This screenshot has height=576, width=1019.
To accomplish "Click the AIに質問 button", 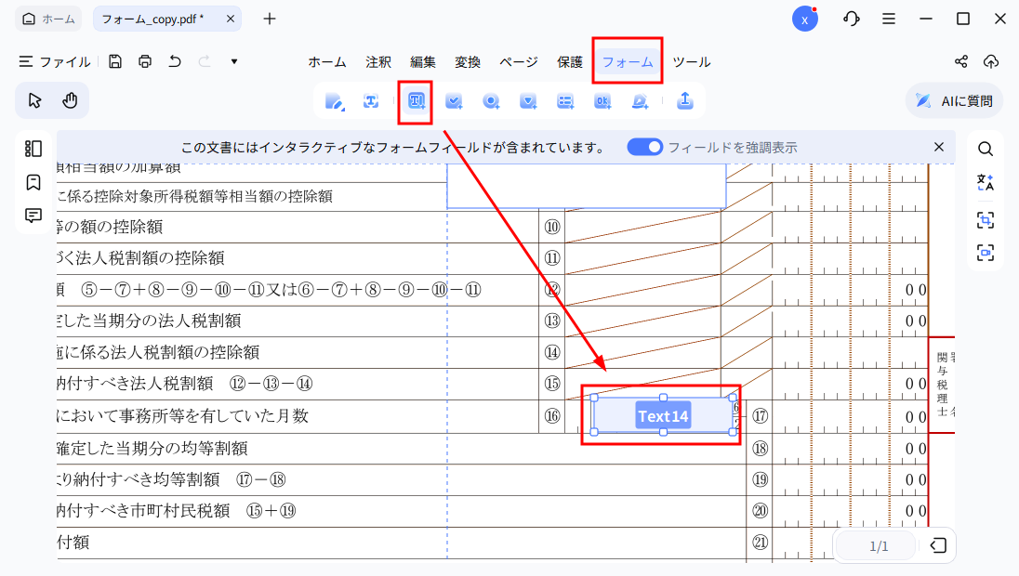I will pyautogui.click(x=953, y=101).
